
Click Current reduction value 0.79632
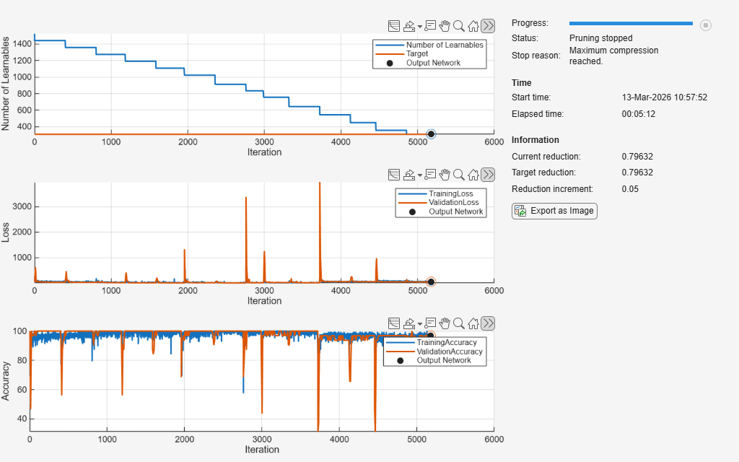tap(637, 157)
